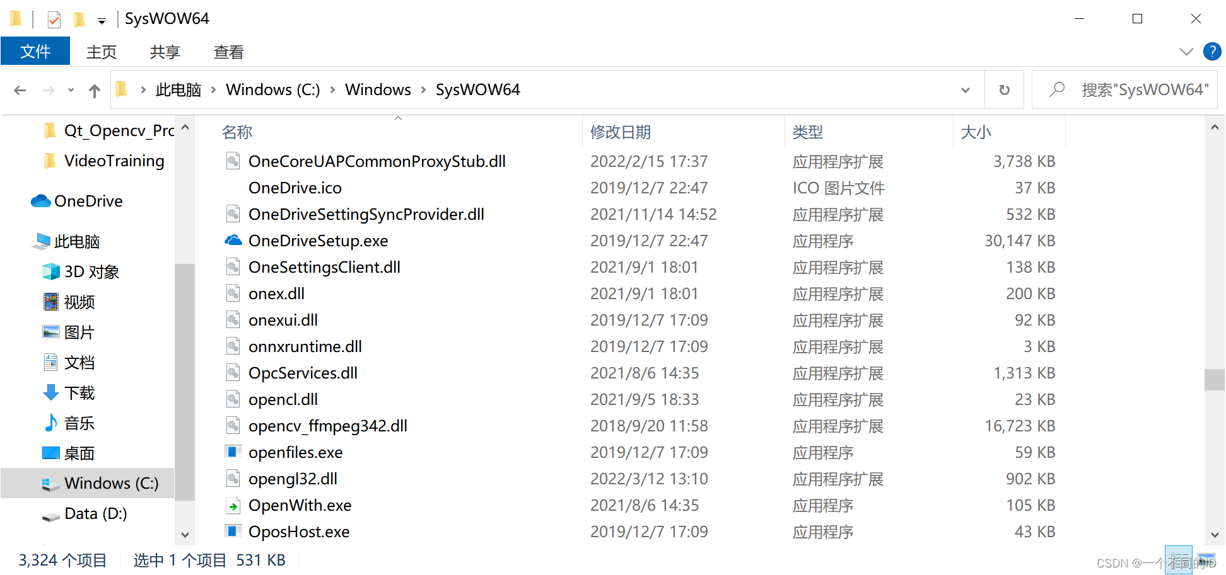Click the 视频 film icon in sidebar
1226x575 pixels.
51,302
